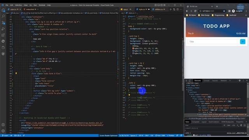Collapse the card-top position-relative node in DevTools

click(196, 105)
